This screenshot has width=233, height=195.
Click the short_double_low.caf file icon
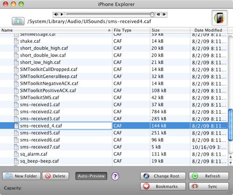coord(16,55)
